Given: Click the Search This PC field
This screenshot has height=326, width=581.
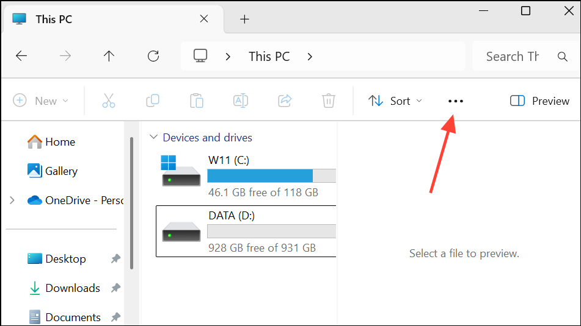Looking at the screenshot, I should [513, 57].
